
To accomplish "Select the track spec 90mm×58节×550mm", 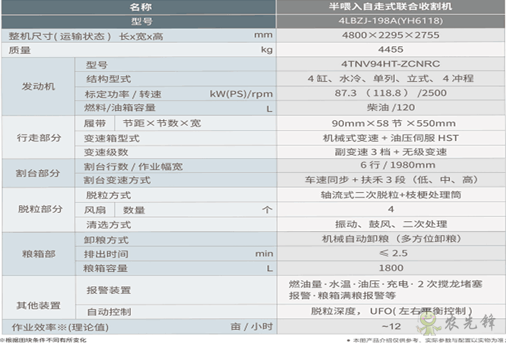I will point(391,123).
